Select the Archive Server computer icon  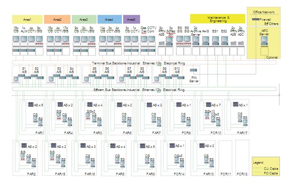(195, 39)
